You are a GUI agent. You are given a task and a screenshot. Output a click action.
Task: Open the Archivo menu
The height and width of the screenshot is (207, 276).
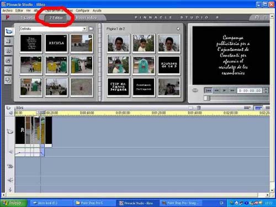7,10
